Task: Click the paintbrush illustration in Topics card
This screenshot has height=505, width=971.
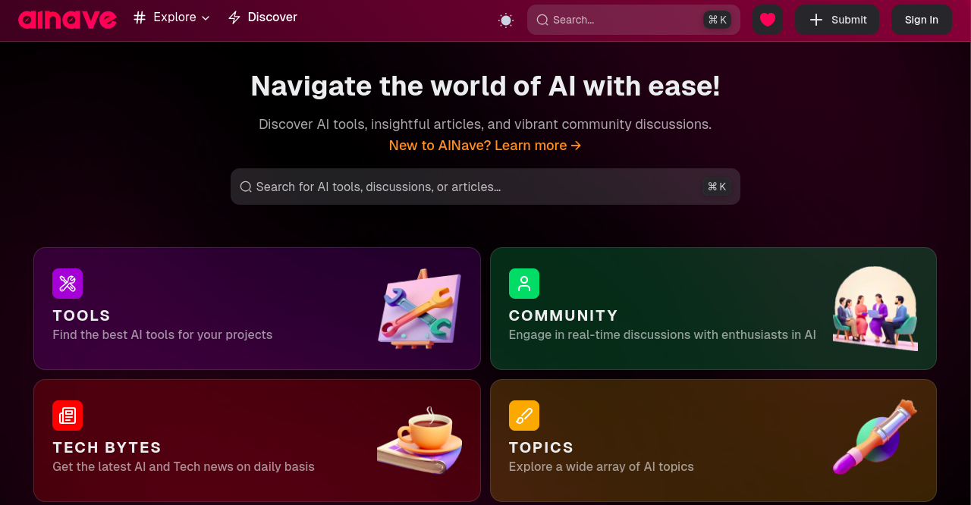Action: point(875,438)
